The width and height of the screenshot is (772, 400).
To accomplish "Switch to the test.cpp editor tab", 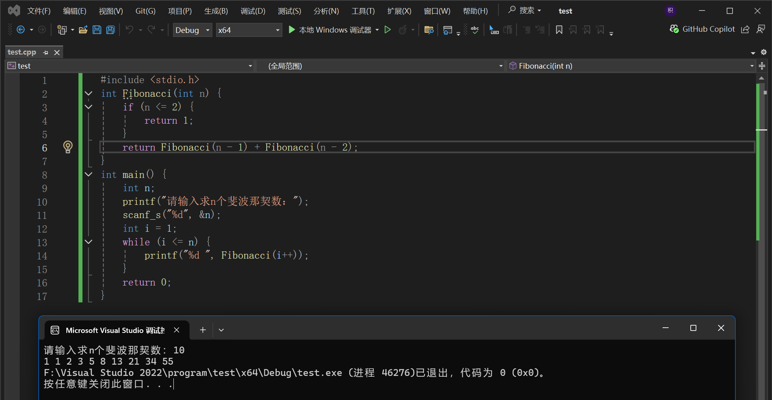I will coord(22,52).
